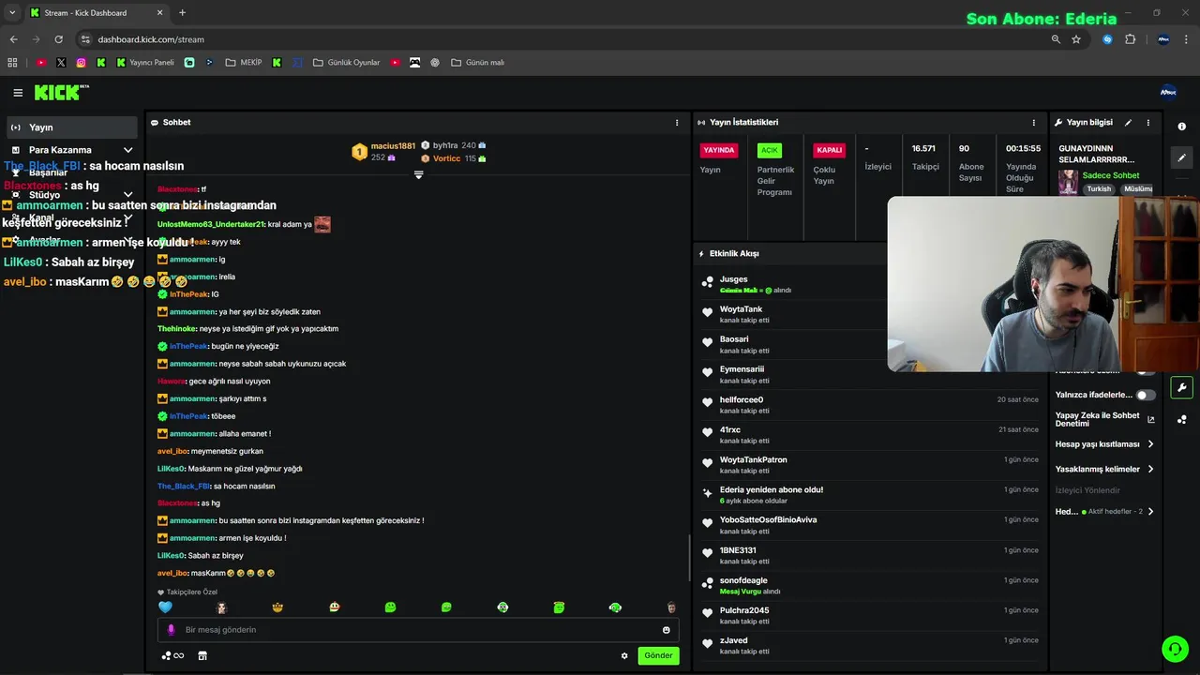
Task: Open Yapay Zeka ile Sohbet Denetimi link
Action: pyautogui.click(x=1104, y=419)
